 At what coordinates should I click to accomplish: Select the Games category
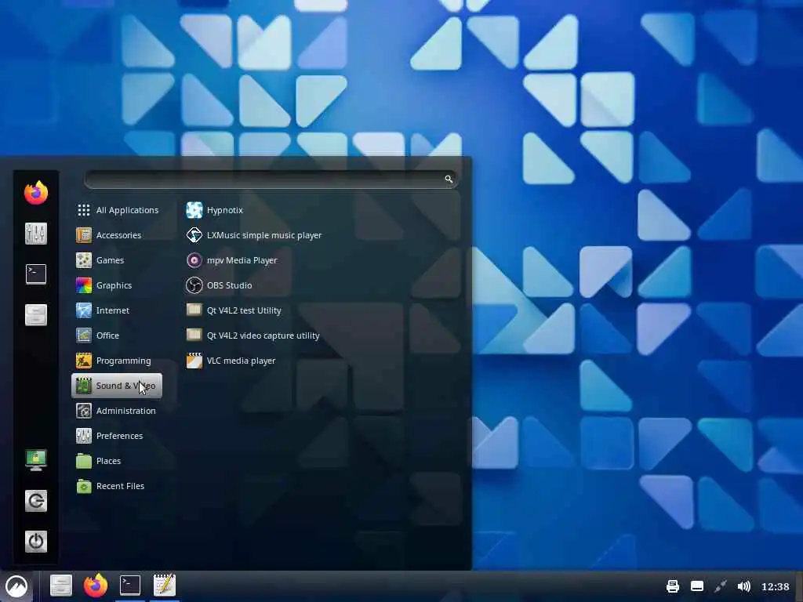(x=118, y=260)
